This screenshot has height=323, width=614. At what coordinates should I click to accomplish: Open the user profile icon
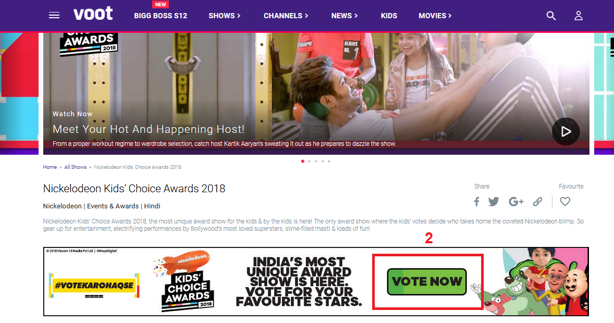(579, 16)
